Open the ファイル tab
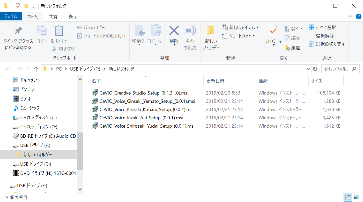 [11, 16]
